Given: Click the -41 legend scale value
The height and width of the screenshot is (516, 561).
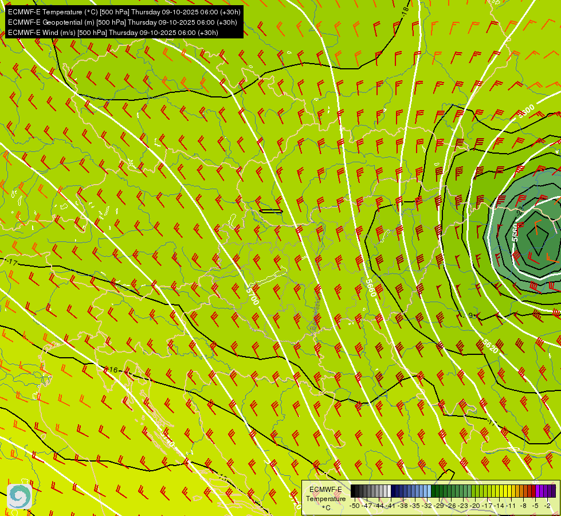Looking at the screenshot, I should tap(390, 506).
